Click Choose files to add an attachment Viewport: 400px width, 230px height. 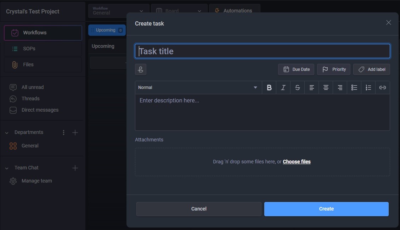(297, 162)
